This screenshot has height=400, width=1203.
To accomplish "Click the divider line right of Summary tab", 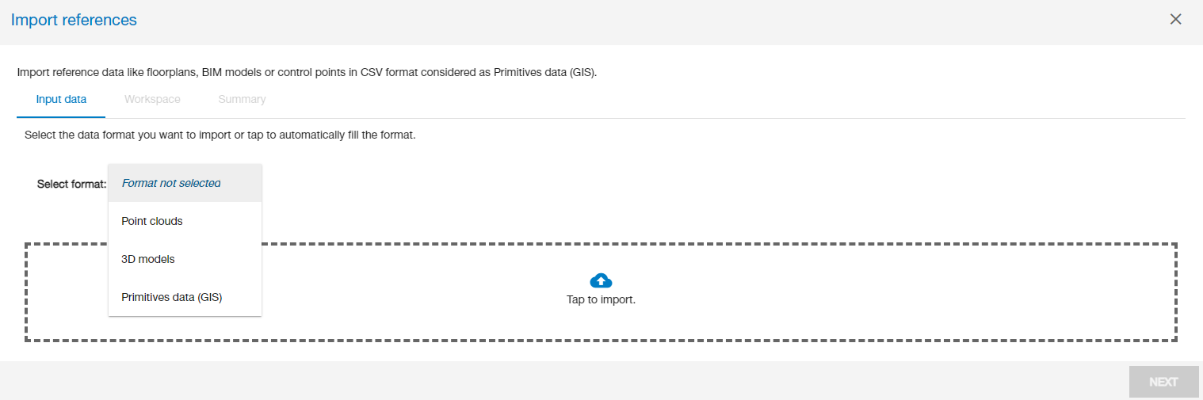I will pos(713,118).
